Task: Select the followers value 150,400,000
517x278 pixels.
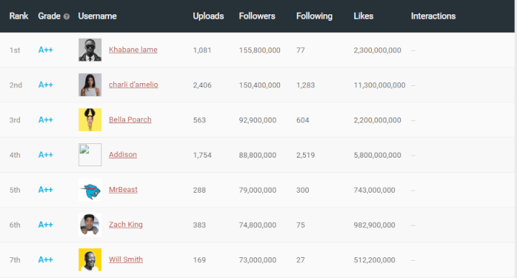Action: [260, 85]
